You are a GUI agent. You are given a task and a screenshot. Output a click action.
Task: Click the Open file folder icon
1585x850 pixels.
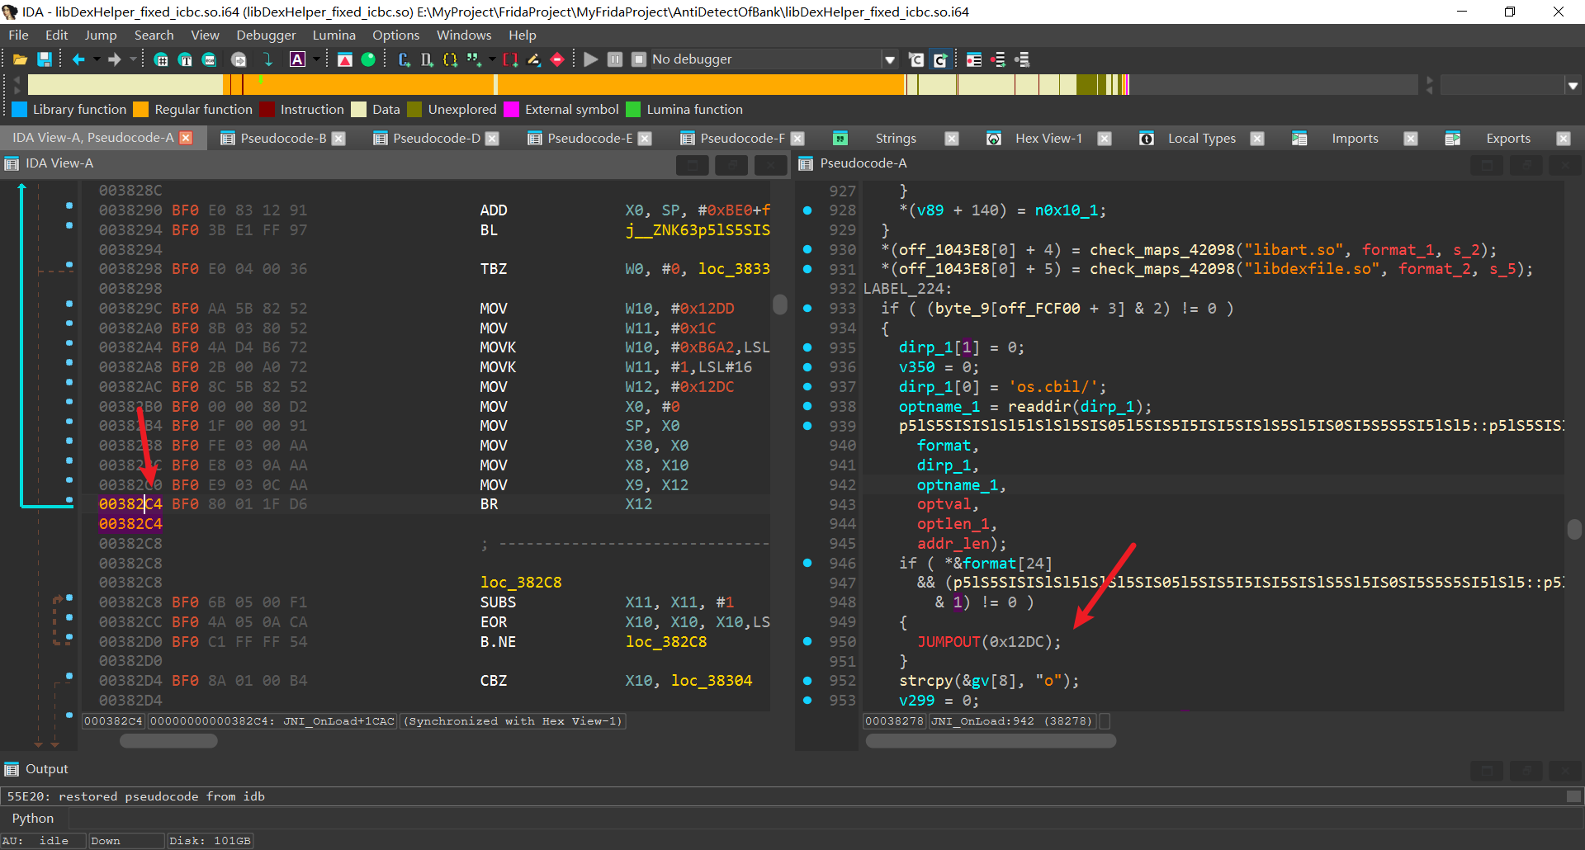click(x=20, y=59)
